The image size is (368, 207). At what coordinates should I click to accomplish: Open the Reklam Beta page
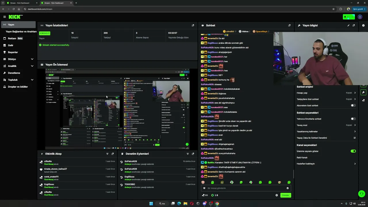pos(19,38)
